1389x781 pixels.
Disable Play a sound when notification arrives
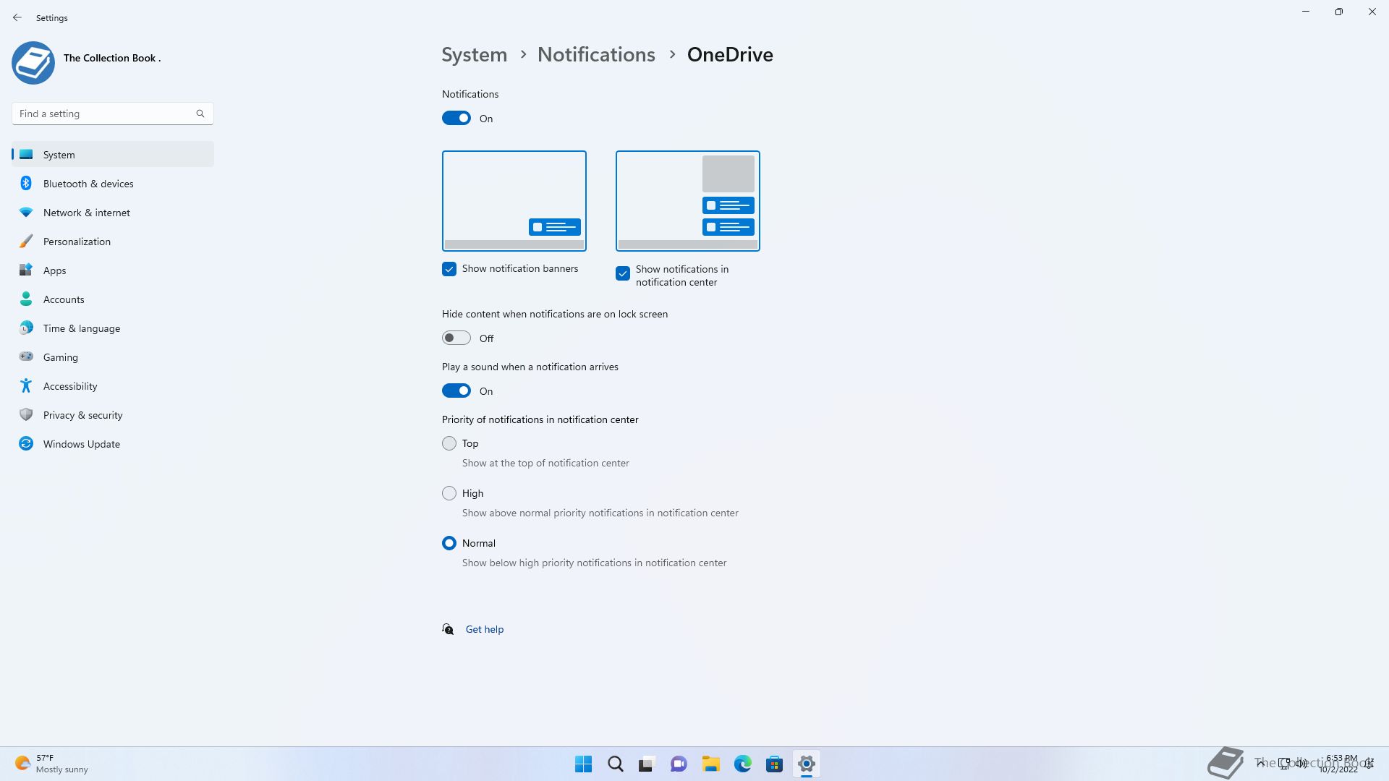[456, 390]
